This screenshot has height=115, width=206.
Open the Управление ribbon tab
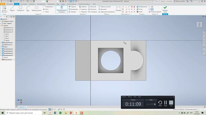pyautogui.click(x=51, y=4)
